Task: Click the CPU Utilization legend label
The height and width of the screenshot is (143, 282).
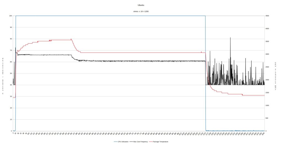Action: pos(123,142)
